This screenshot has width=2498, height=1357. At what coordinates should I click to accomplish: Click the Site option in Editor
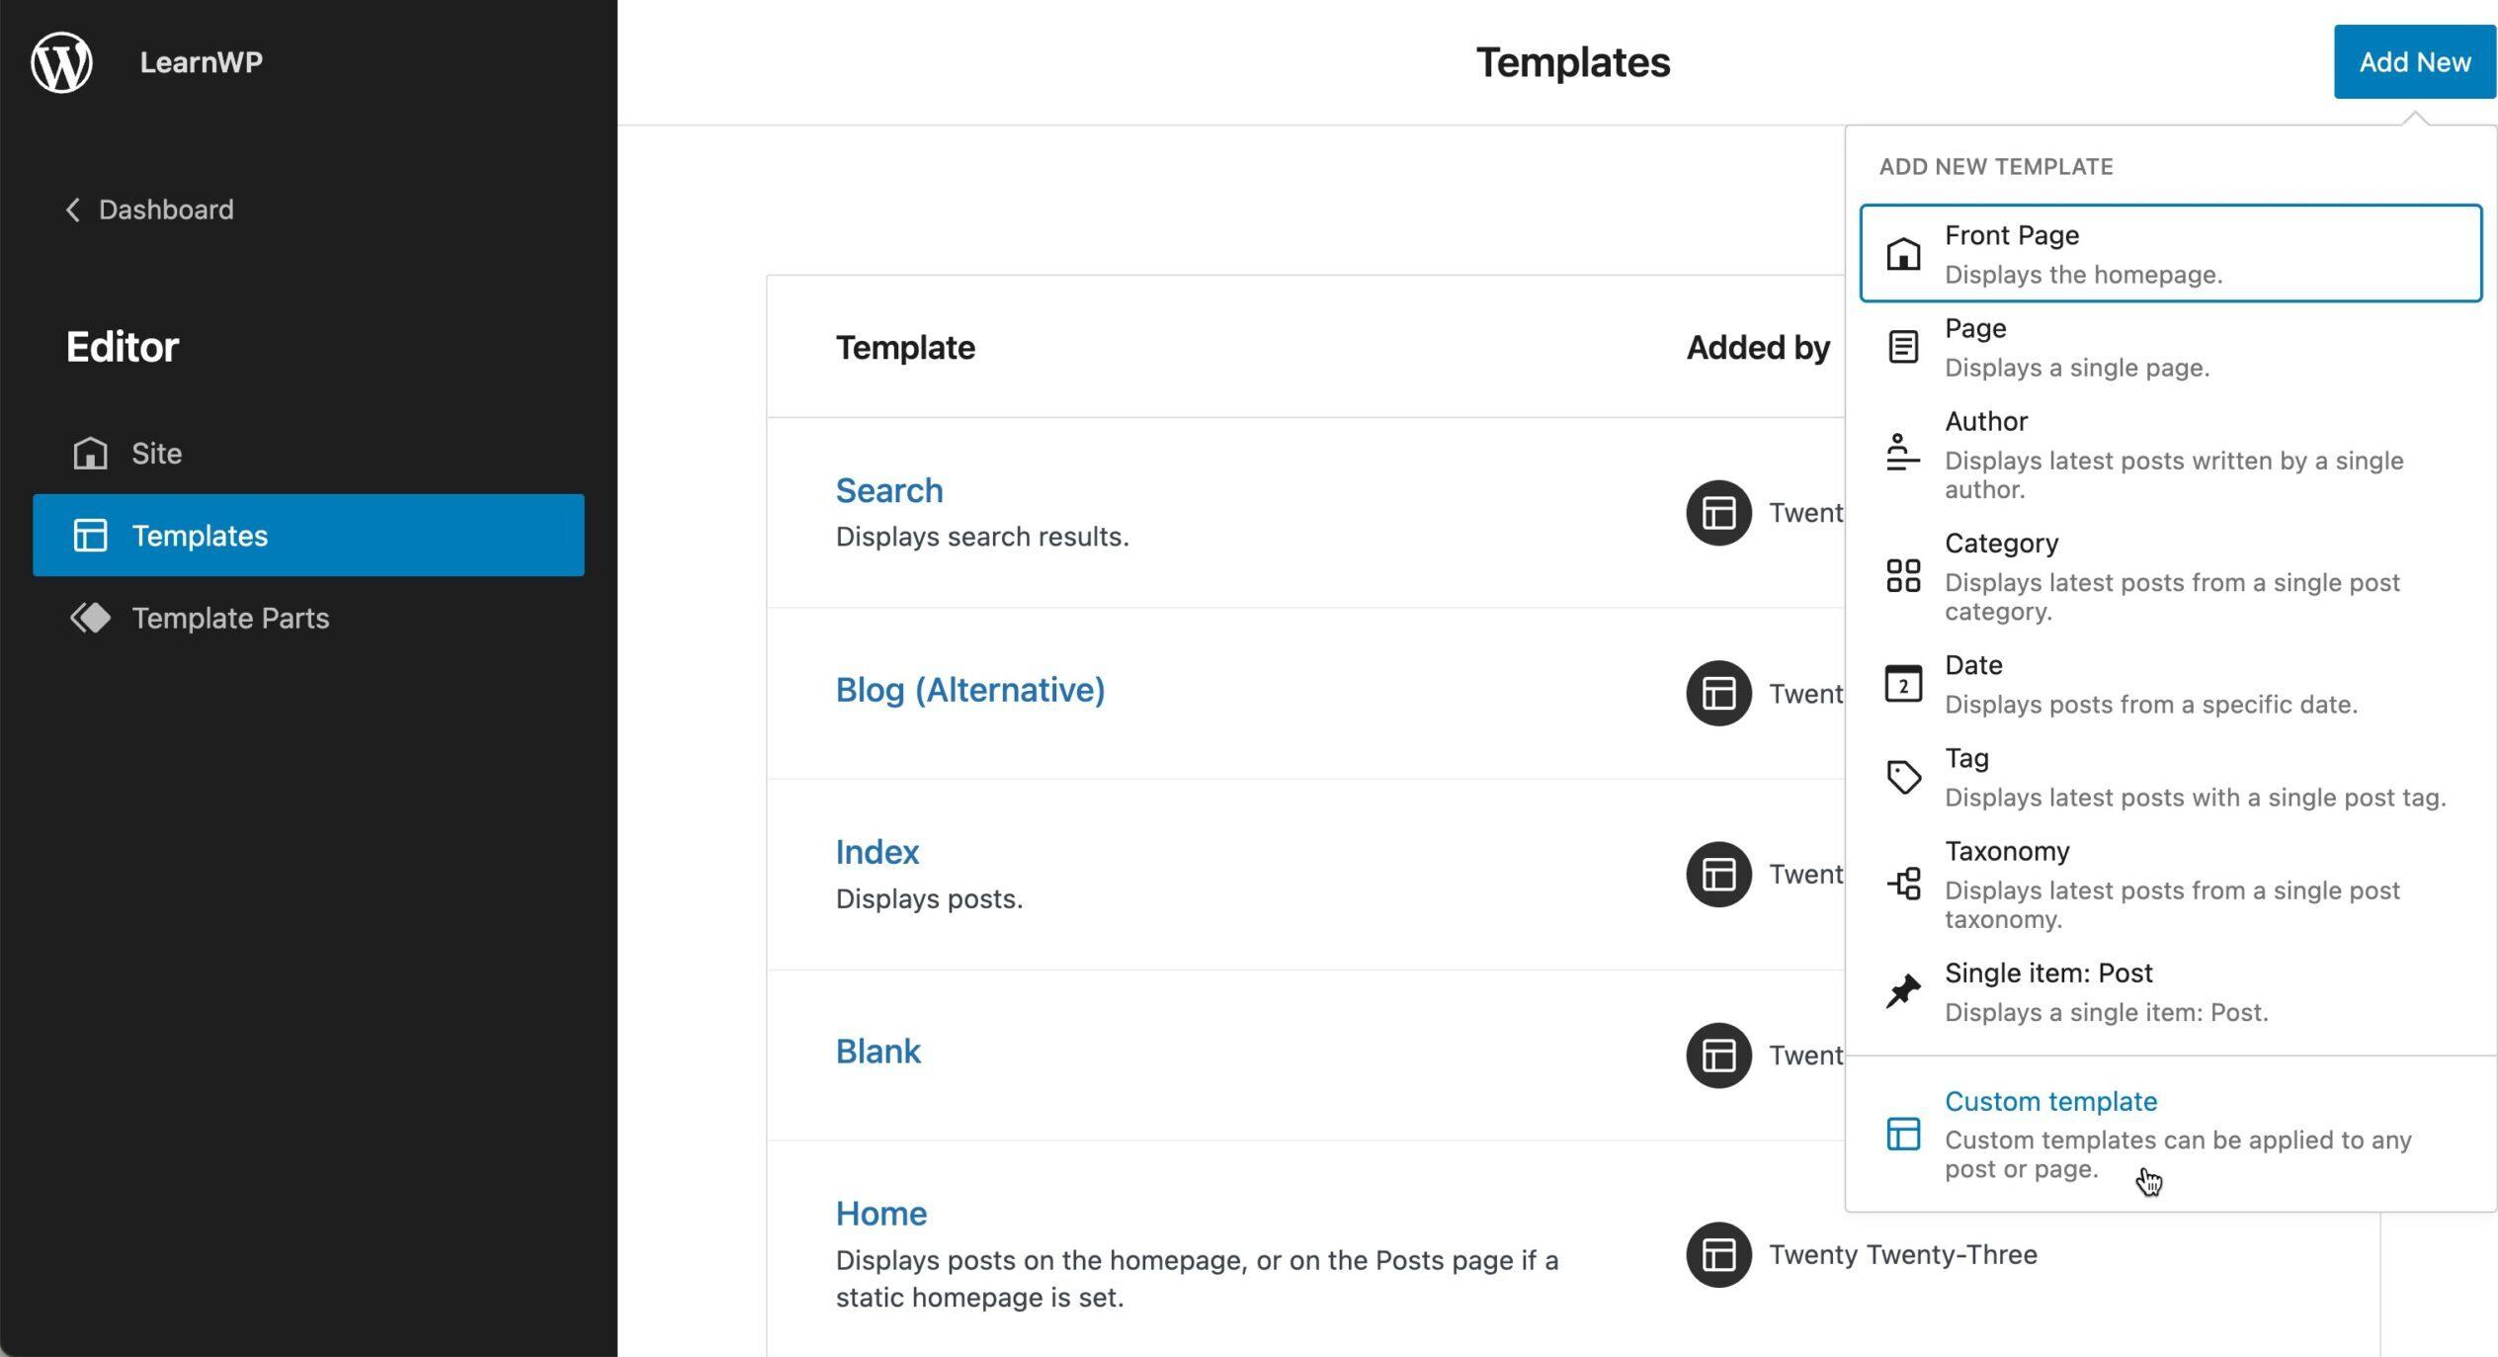(x=155, y=453)
